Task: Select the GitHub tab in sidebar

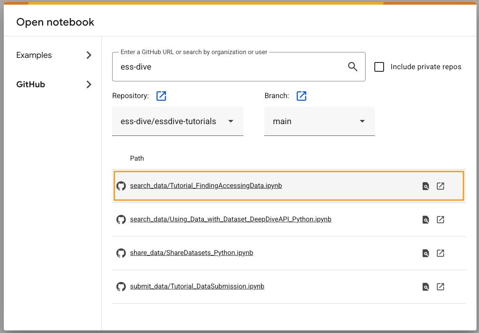Action: click(31, 84)
